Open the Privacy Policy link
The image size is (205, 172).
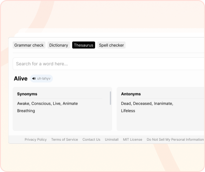click(36, 139)
